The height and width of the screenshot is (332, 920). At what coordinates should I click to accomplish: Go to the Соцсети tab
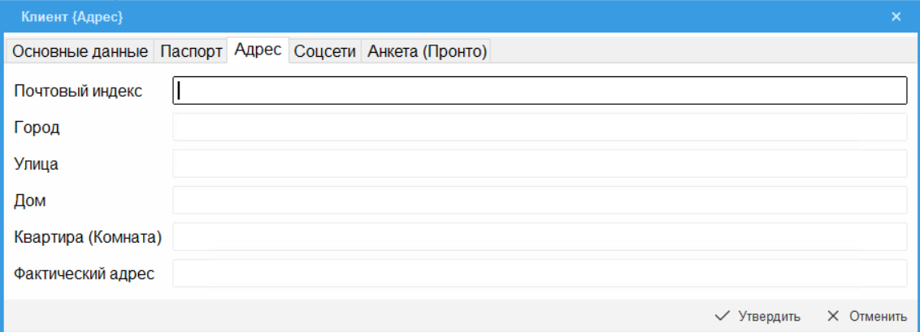pos(325,51)
